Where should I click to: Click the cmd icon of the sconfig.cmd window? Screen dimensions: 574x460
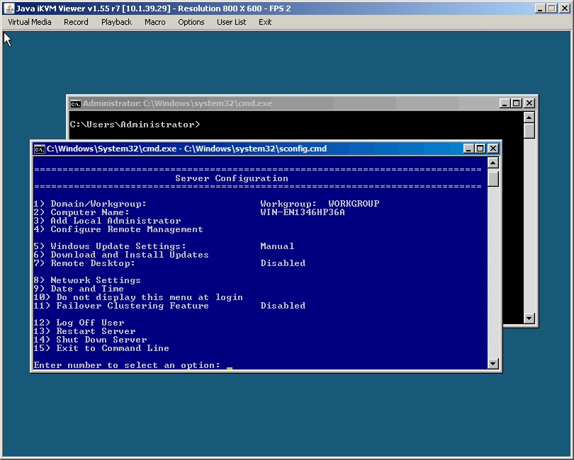[x=39, y=149]
